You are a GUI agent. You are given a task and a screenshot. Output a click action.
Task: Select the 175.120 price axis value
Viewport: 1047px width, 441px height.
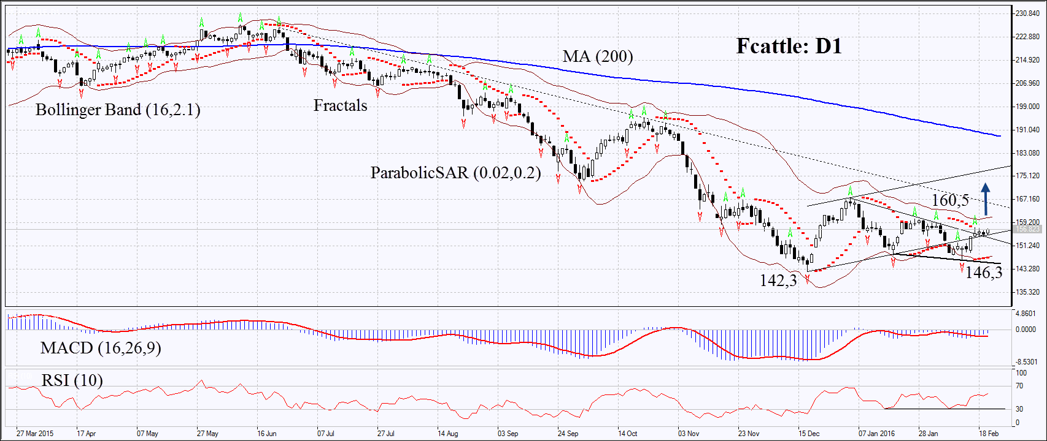coord(1027,176)
